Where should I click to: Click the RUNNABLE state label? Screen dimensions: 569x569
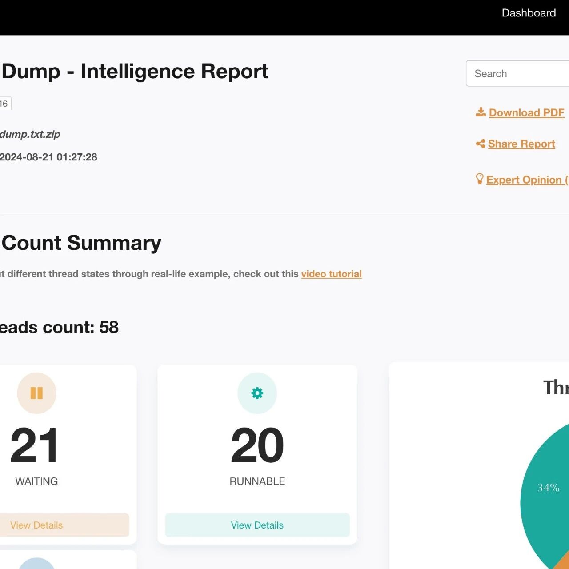257,481
